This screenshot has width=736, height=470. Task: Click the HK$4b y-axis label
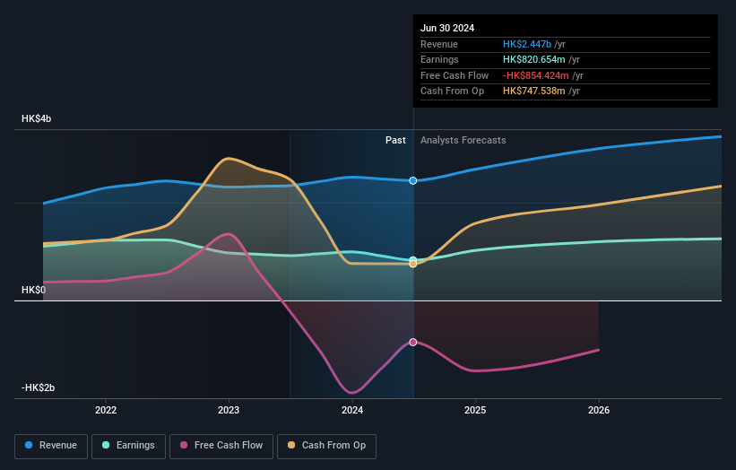coord(36,118)
